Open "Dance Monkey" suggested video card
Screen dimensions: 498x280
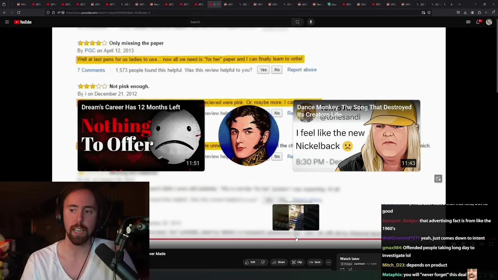pos(356,136)
